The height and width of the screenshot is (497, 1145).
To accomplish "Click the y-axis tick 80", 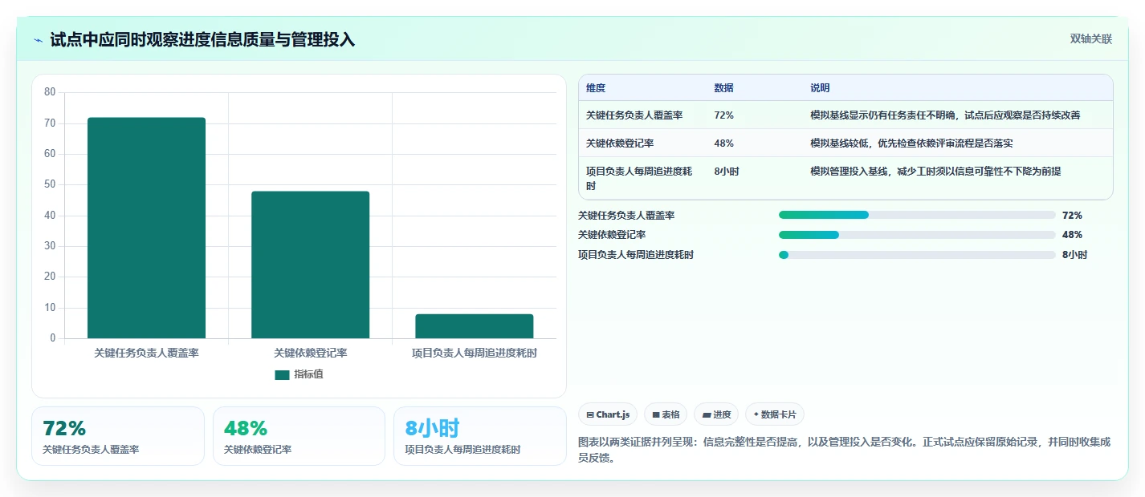I will pos(50,92).
